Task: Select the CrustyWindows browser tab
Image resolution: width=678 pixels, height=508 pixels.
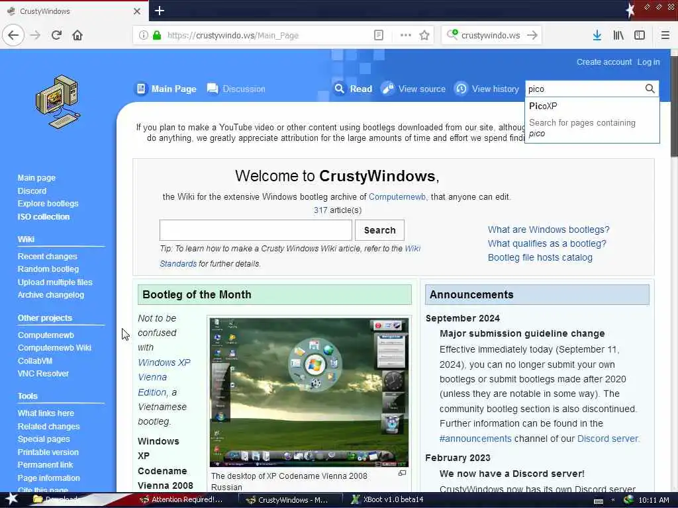Action: pos(74,11)
